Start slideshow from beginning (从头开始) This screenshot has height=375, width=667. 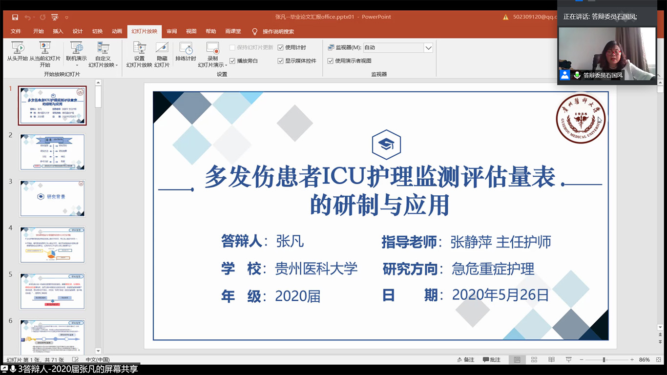coord(18,52)
